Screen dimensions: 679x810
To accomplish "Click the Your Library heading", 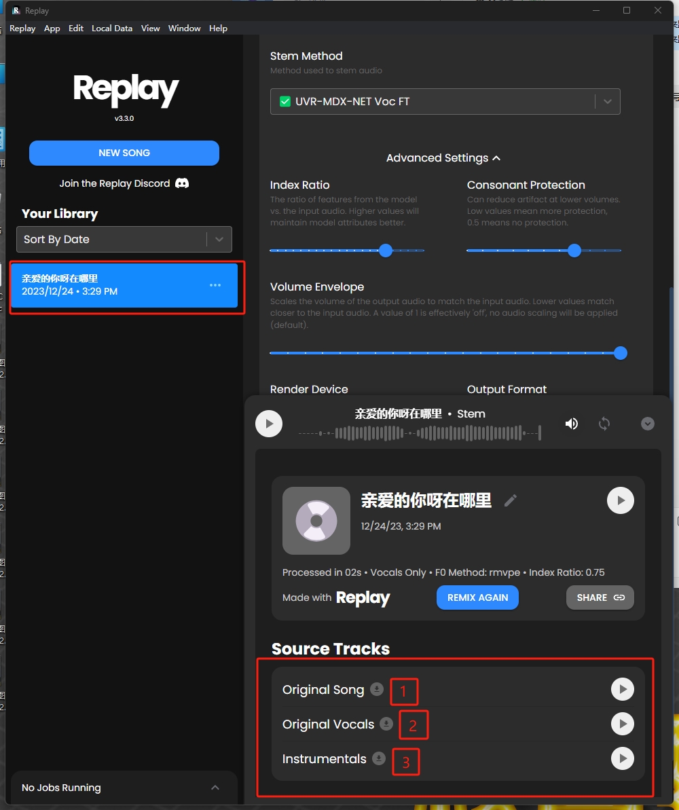I will tap(60, 214).
